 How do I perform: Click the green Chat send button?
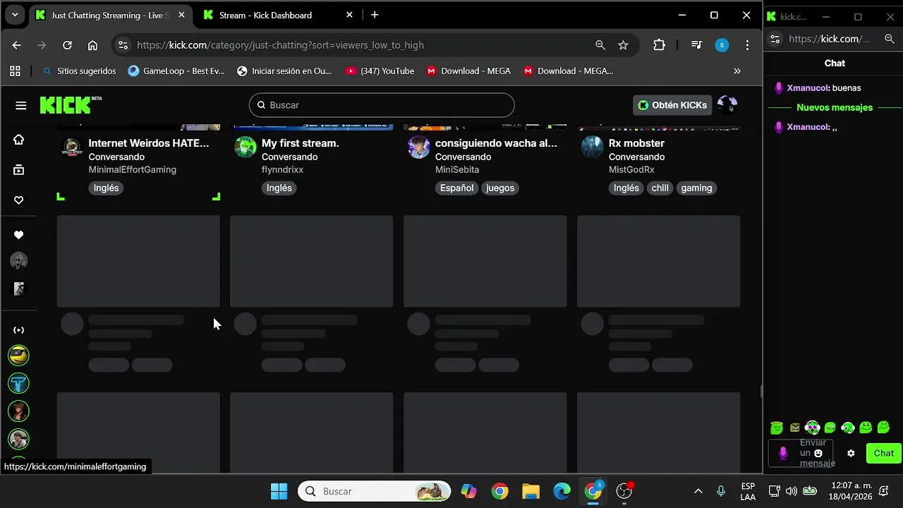[883, 453]
